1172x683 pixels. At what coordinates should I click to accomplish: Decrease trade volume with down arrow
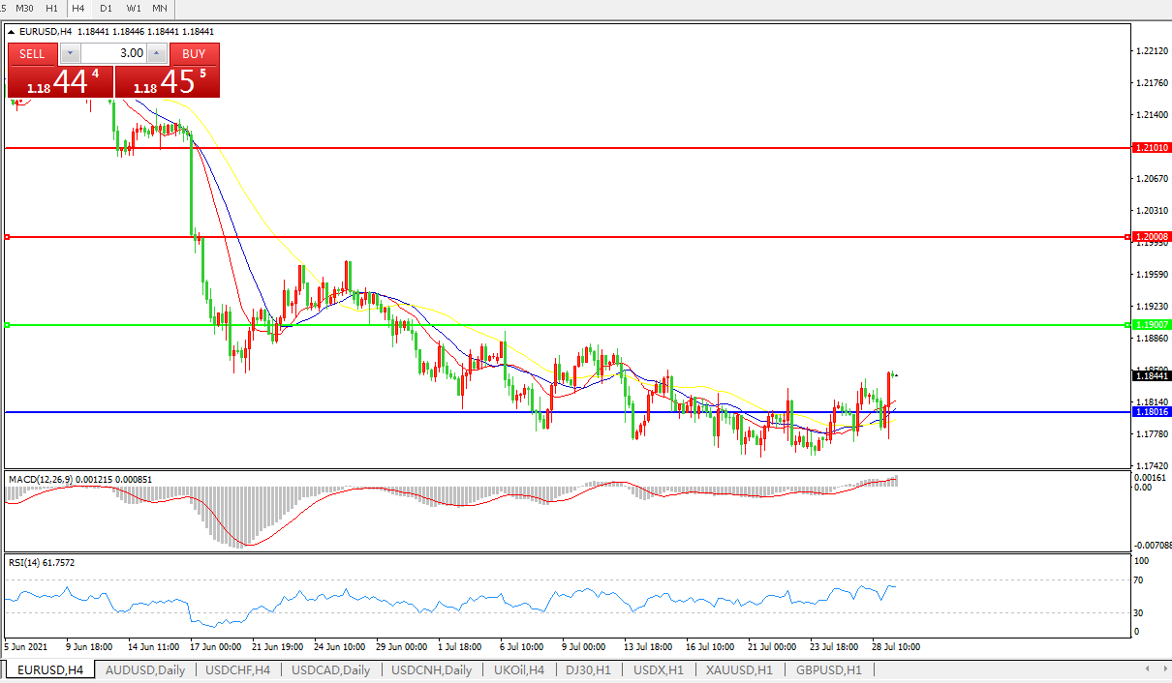(70, 54)
